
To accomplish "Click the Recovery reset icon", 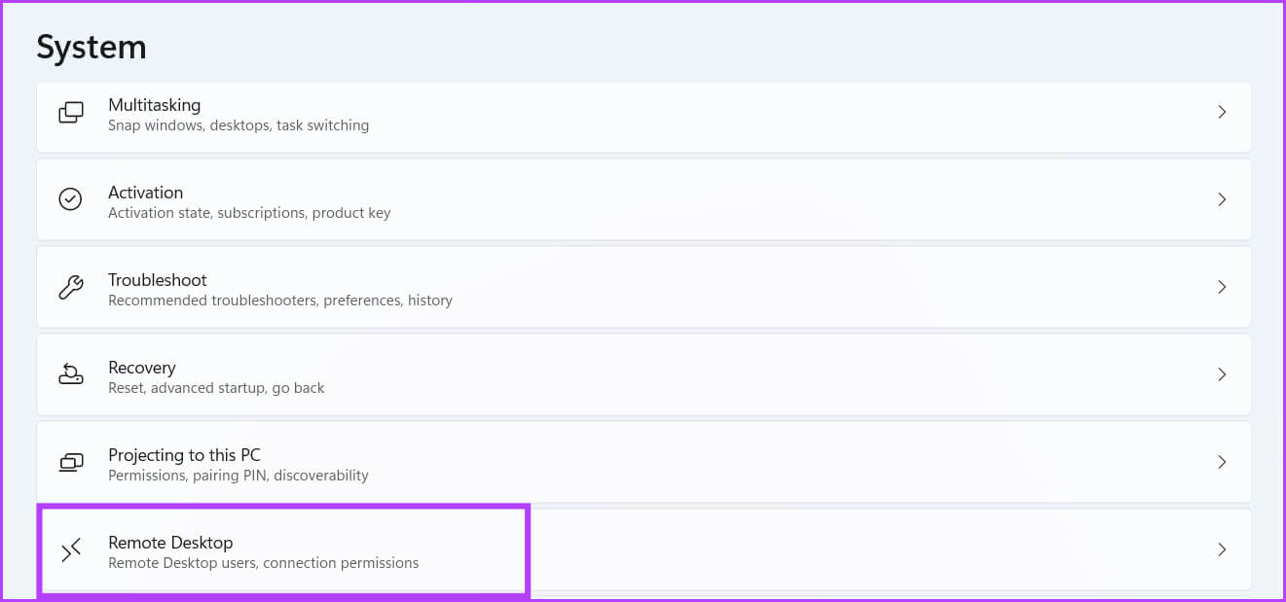I will 71,374.
